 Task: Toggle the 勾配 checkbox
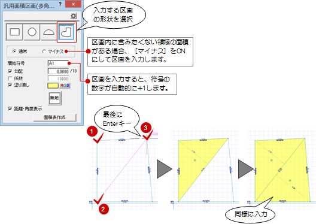[10, 71]
